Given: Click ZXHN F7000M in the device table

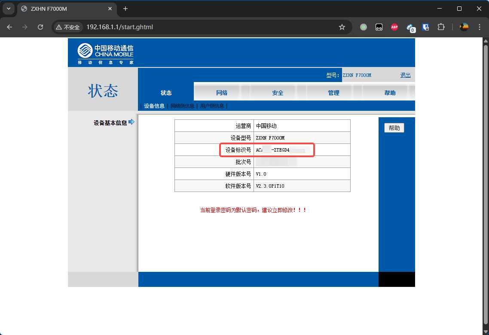Looking at the screenshot, I should coord(270,138).
